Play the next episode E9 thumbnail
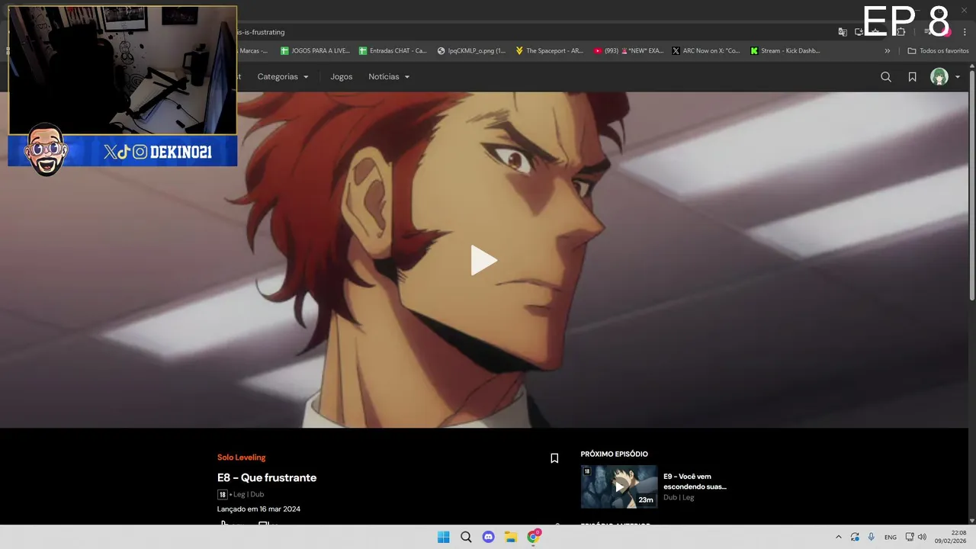Image resolution: width=976 pixels, height=549 pixels. [618, 486]
